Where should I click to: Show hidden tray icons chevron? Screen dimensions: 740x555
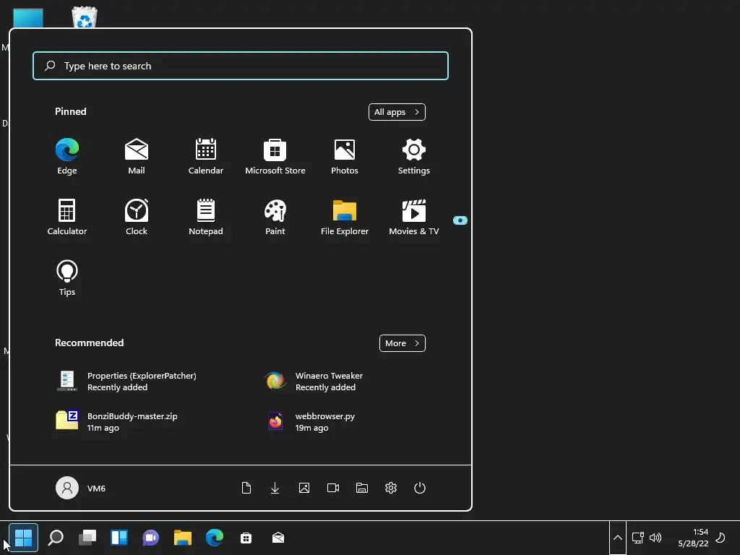(x=618, y=538)
